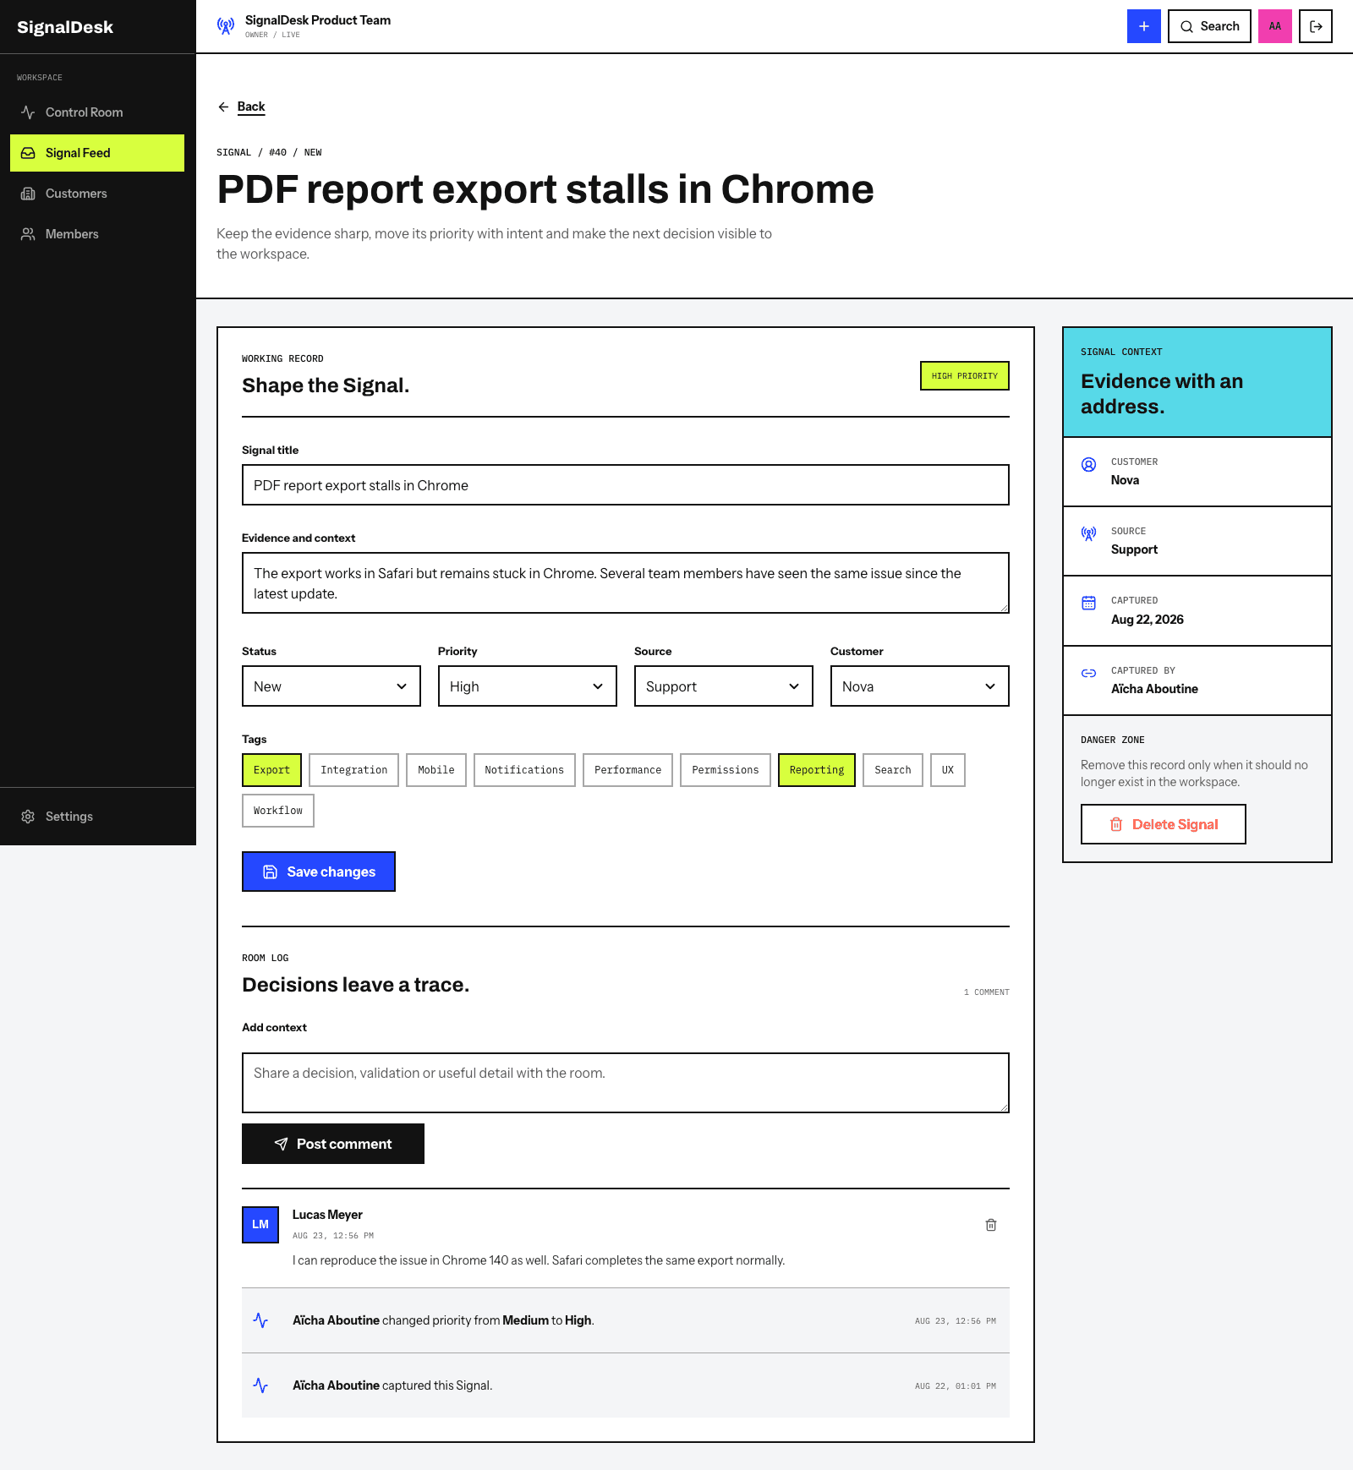Click the Search button in header
The width and height of the screenshot is (1353, 1470).
(1209, 26)
